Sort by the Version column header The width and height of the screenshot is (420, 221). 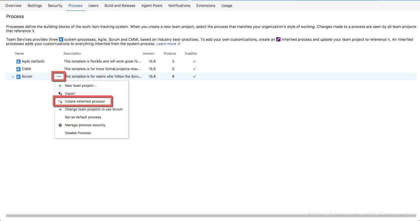[x=148, y=53]
